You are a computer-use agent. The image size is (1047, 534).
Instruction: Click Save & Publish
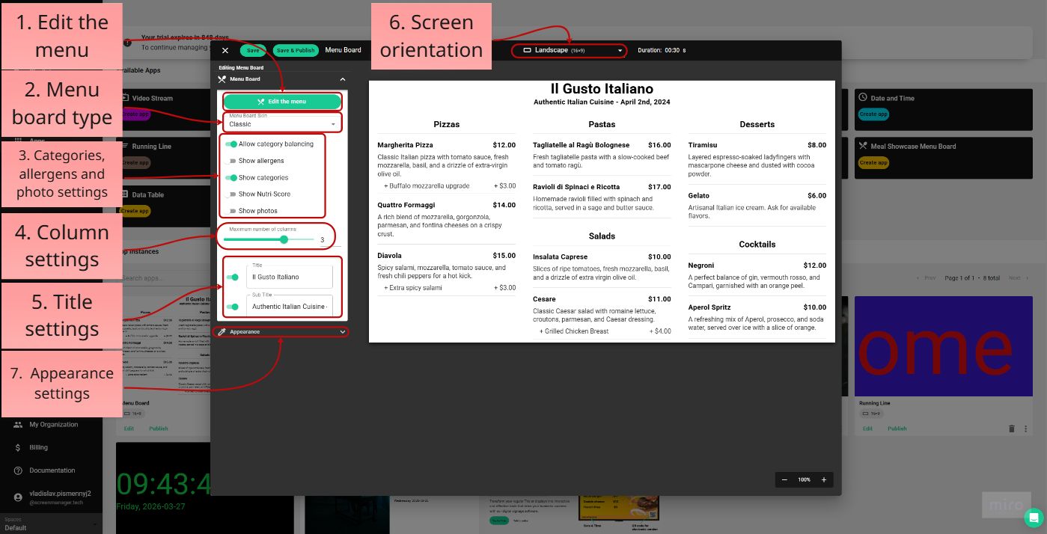[x=295, y=50]
